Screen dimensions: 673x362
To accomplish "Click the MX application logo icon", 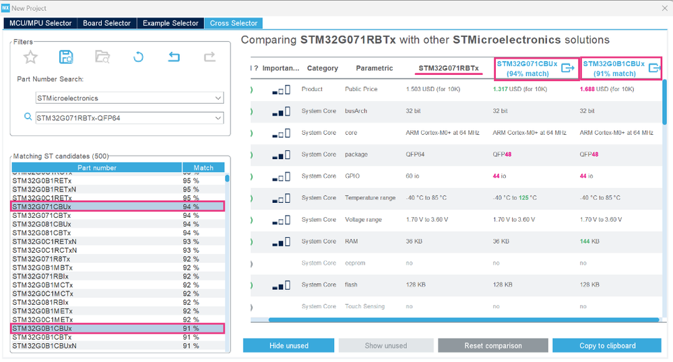I will [x=5, y=8].
